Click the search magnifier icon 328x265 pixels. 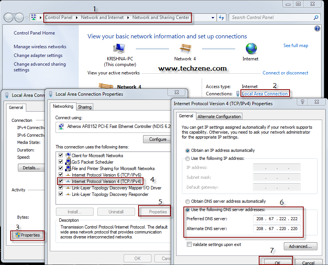(315, 17)
